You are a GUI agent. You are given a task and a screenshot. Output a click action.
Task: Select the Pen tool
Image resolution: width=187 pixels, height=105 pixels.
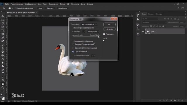[3, 70]
